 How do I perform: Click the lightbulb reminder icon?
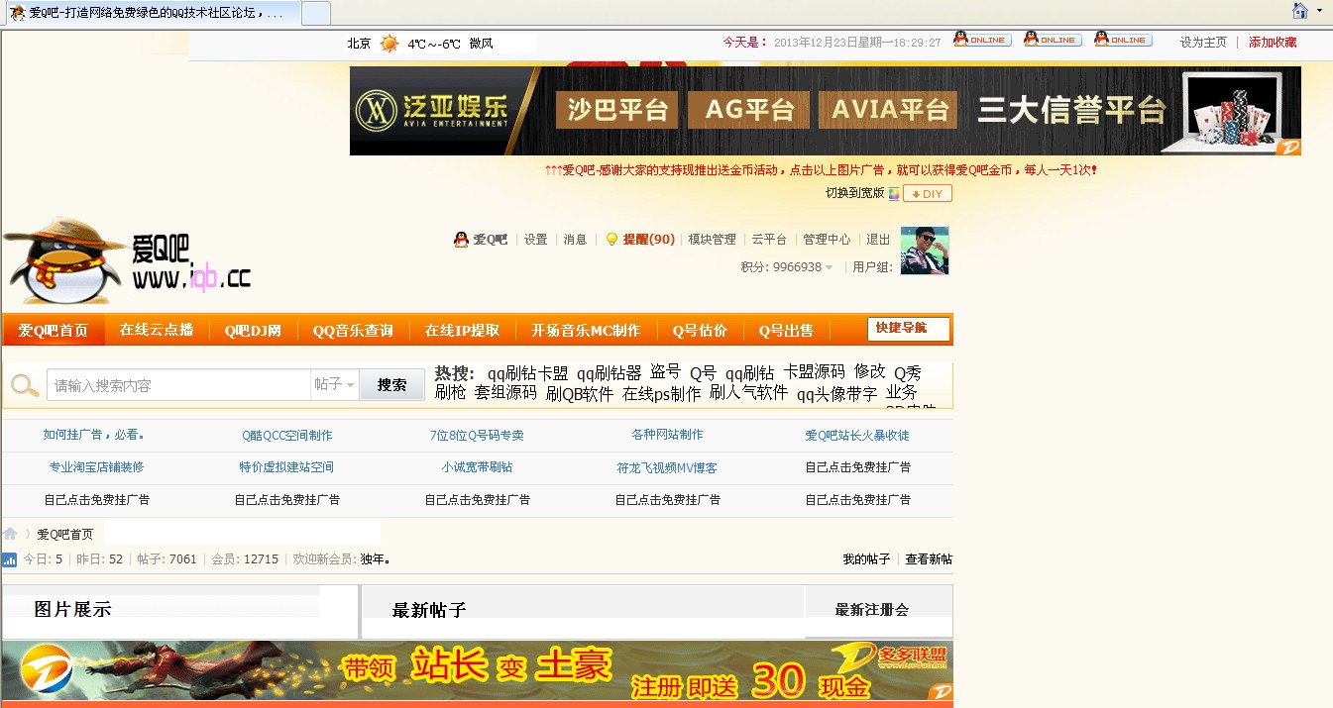611,240
